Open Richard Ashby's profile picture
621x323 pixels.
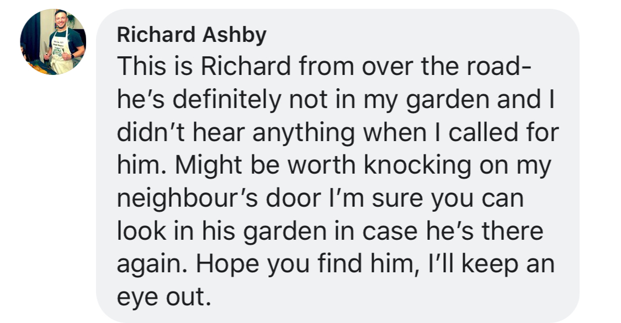coord(53,42)
